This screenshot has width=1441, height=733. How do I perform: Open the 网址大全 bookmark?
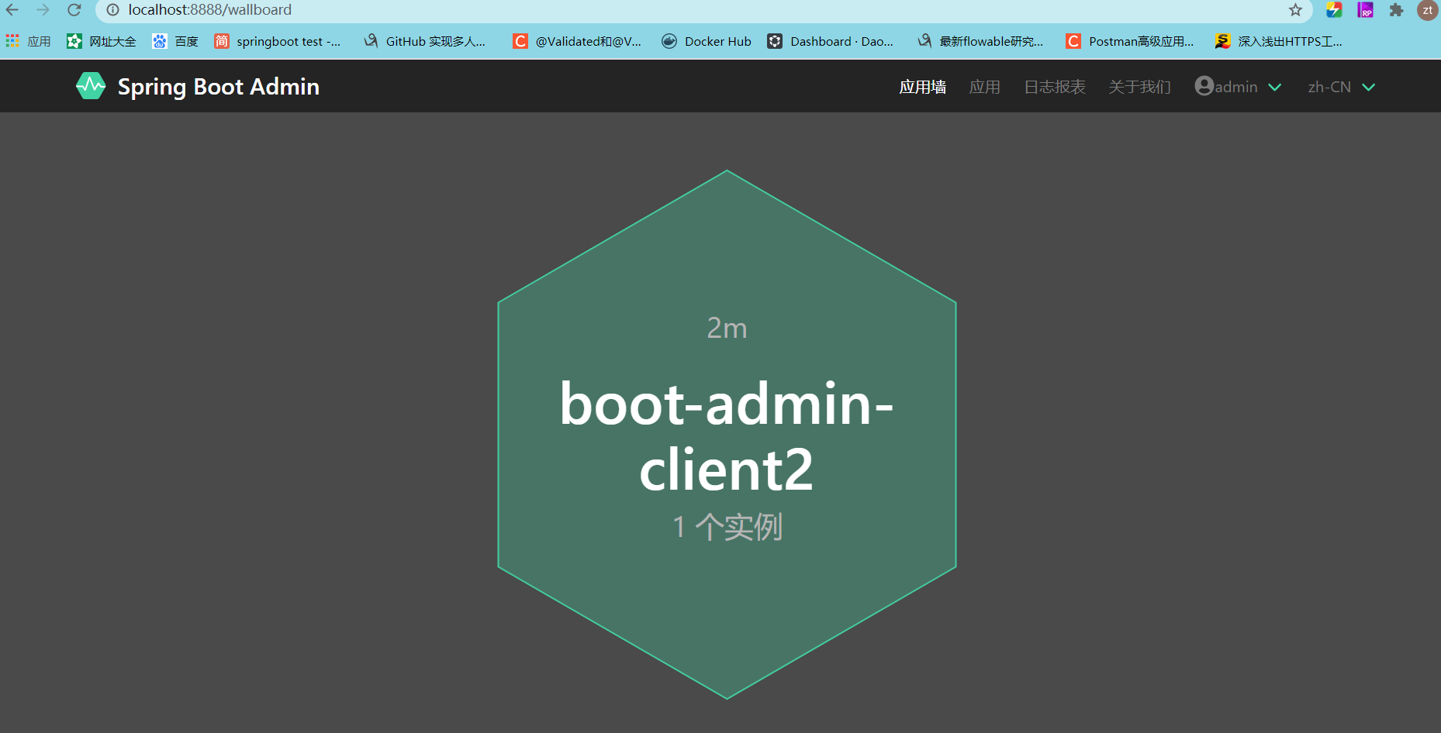click(x=102, y=41)
